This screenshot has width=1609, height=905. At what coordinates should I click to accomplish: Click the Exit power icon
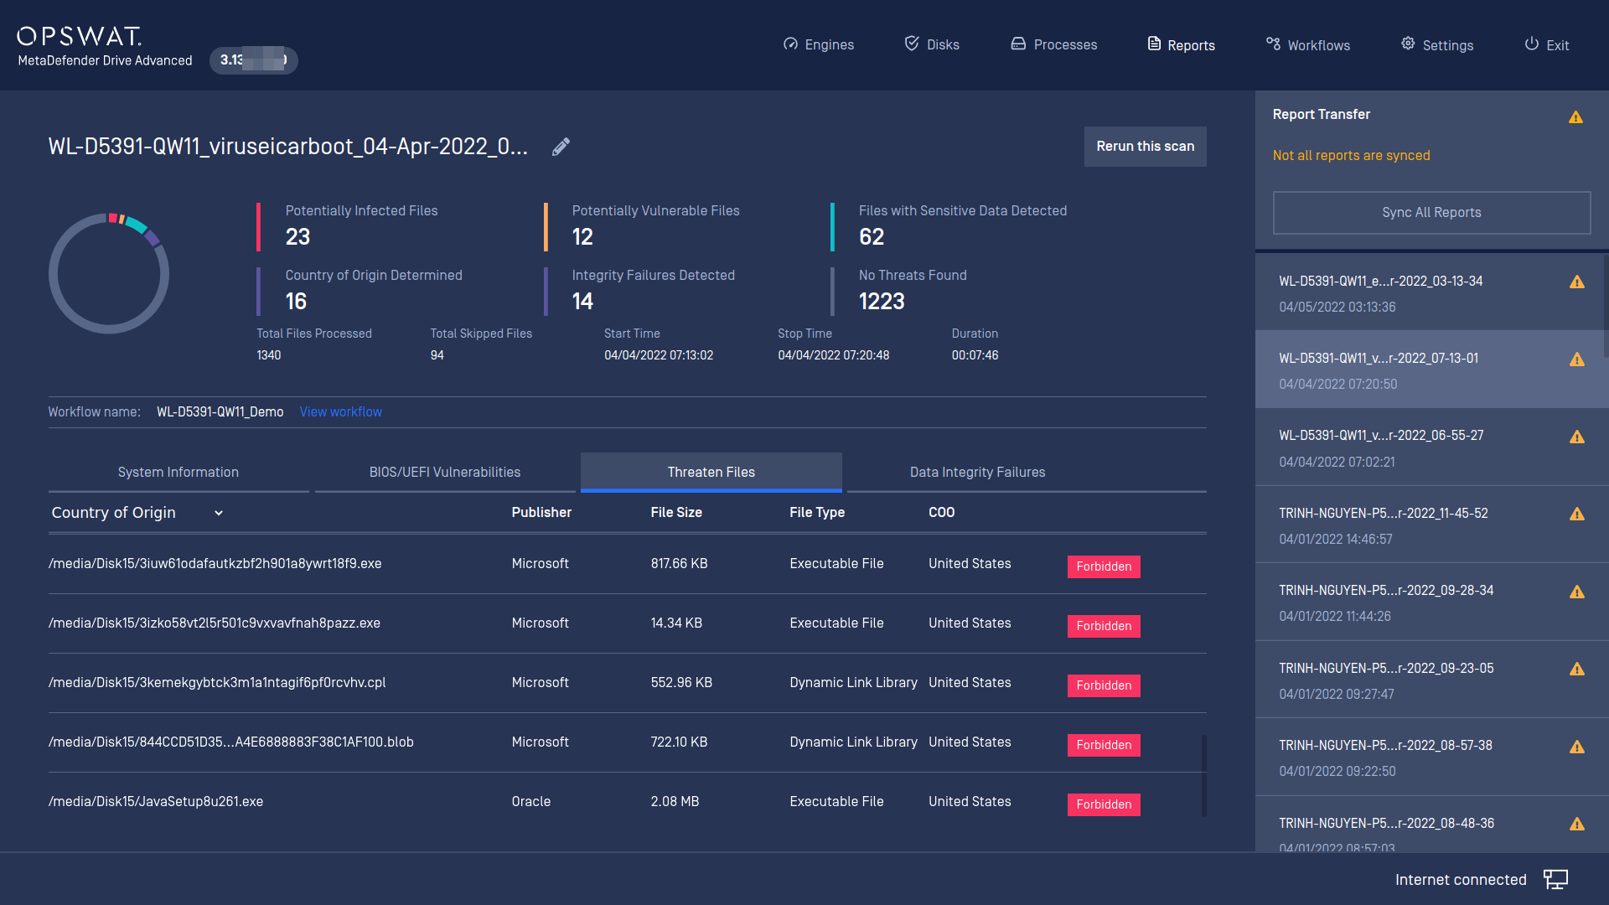[x=1531, y=44]
